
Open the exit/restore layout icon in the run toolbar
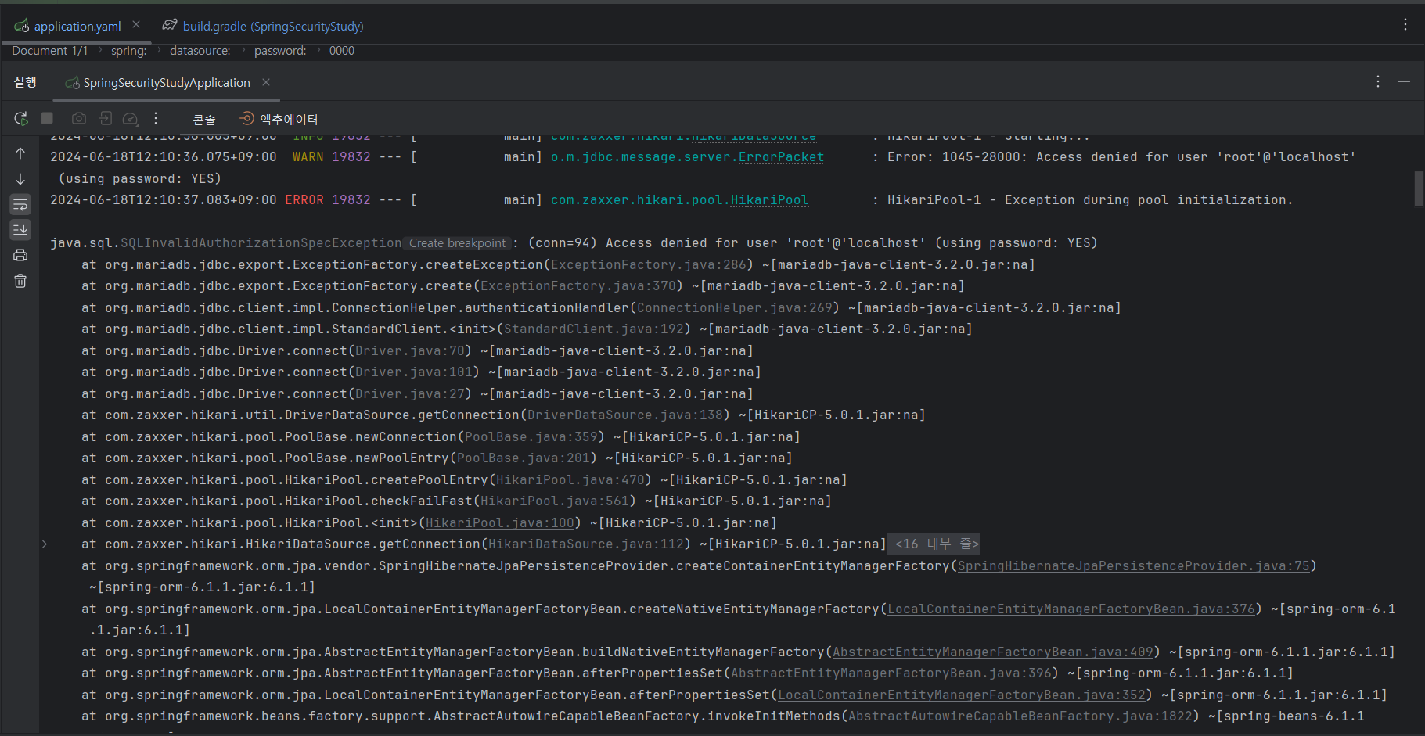[x=106, y=118]
